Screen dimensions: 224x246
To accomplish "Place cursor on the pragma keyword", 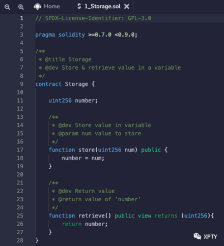I will (x=45, y=35).
